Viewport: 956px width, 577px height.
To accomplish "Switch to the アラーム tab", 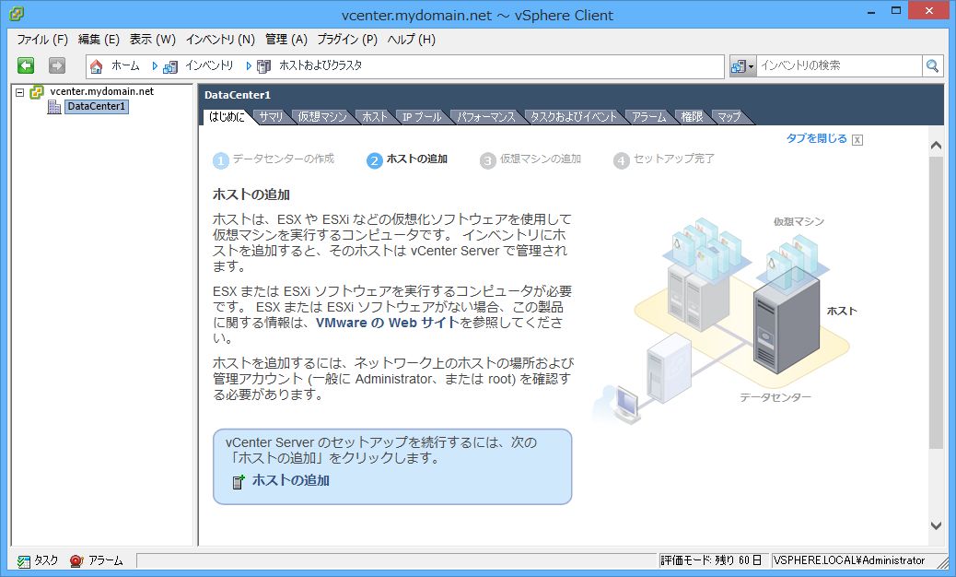I will 648,117.
